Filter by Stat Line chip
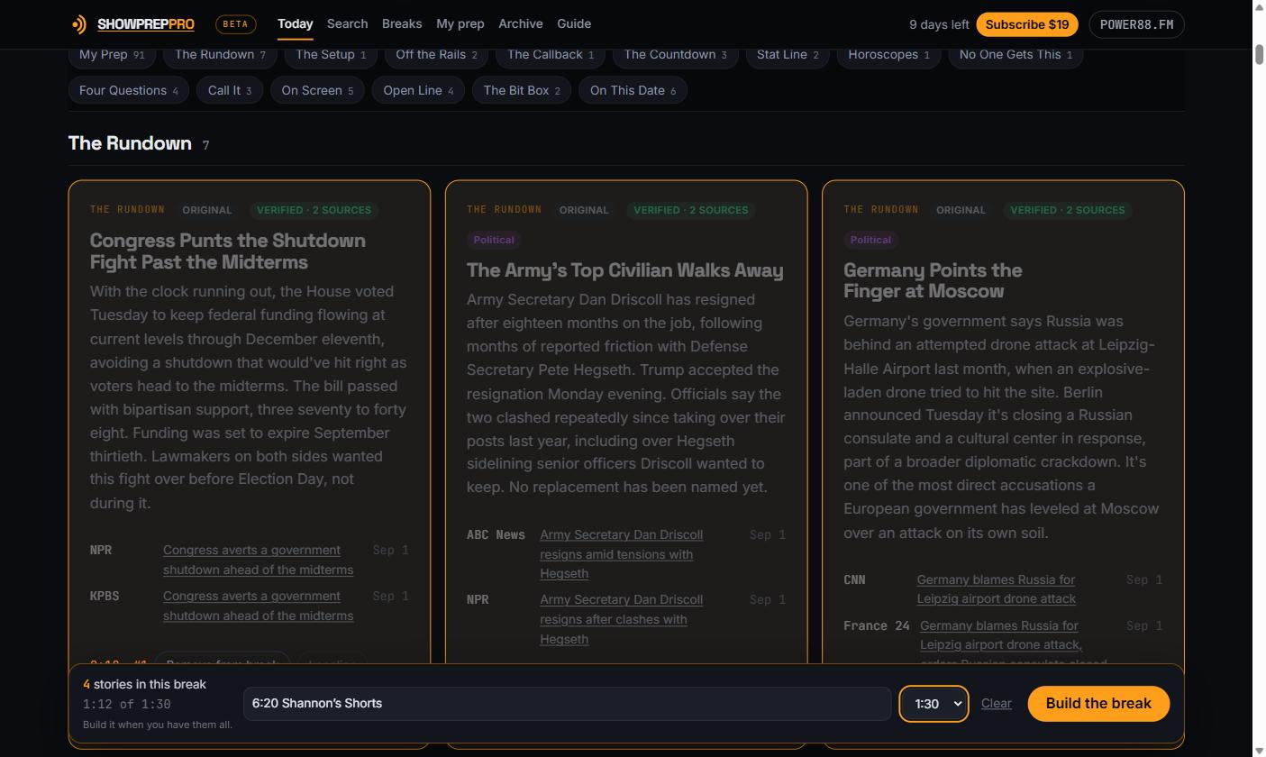This screenshot has width=1266, height=757. (x=788, y=55)
